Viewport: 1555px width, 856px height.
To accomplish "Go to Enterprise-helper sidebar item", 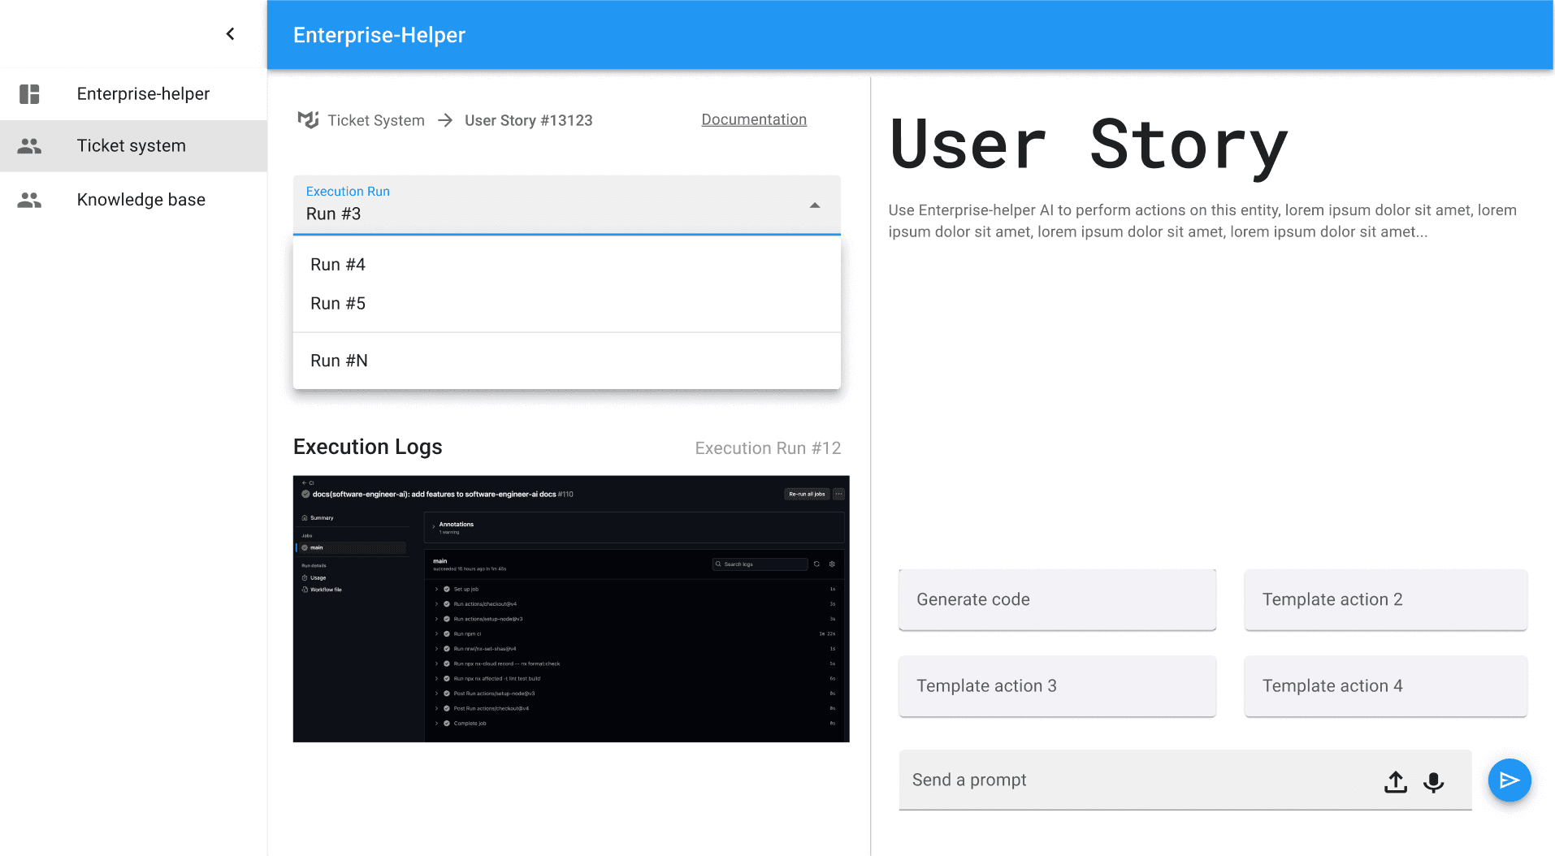I will click(143, 94).
